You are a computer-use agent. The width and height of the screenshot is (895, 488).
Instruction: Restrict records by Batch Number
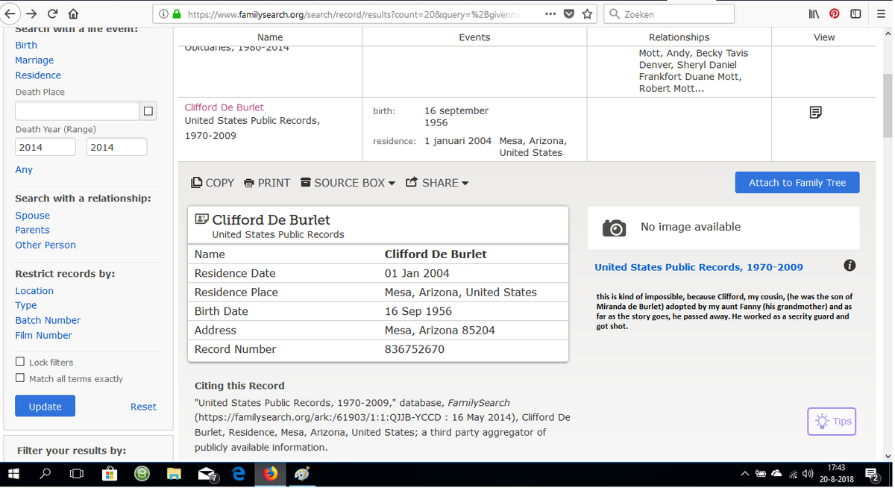coord(48,320)
